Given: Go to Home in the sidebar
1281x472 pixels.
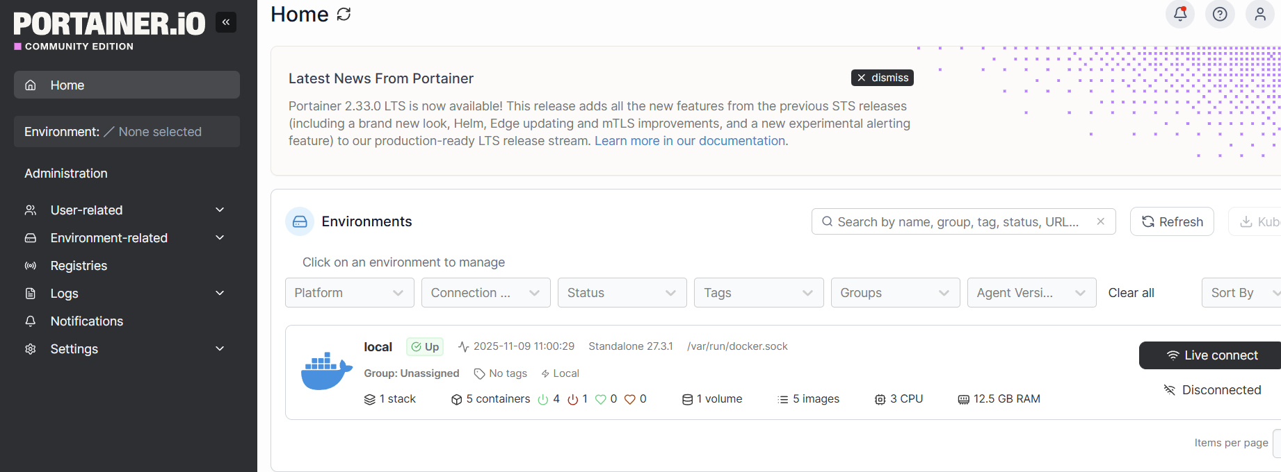Looking at the screenshot, I should [127, 85].
